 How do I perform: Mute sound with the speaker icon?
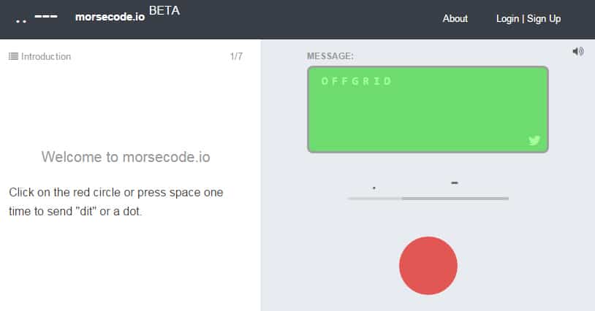pos(577,51)
